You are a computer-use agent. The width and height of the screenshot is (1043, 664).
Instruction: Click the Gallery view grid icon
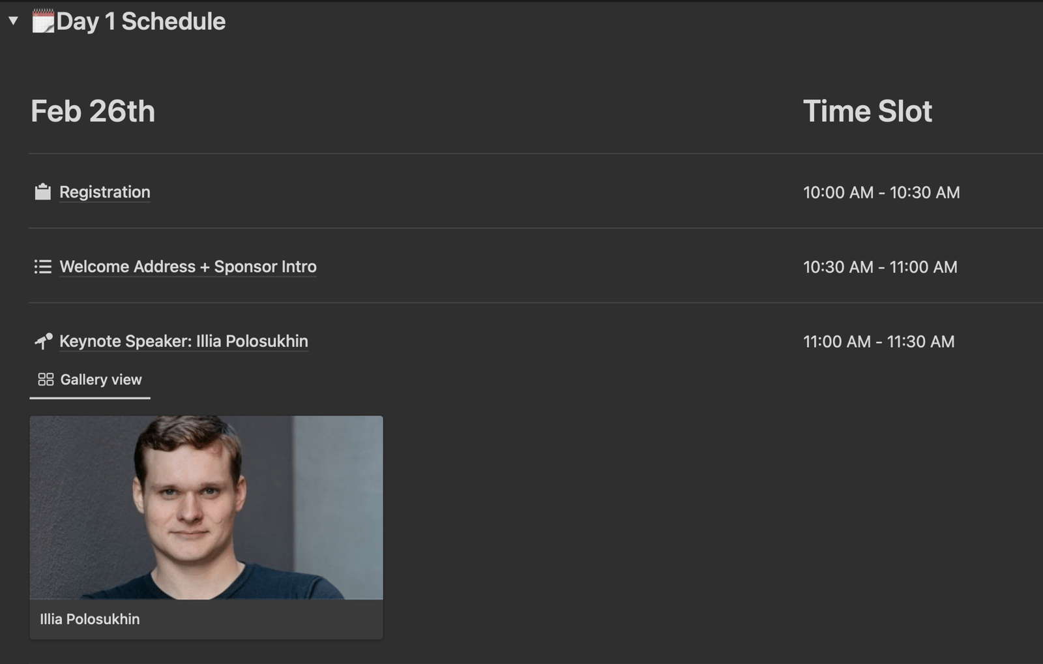46,380
